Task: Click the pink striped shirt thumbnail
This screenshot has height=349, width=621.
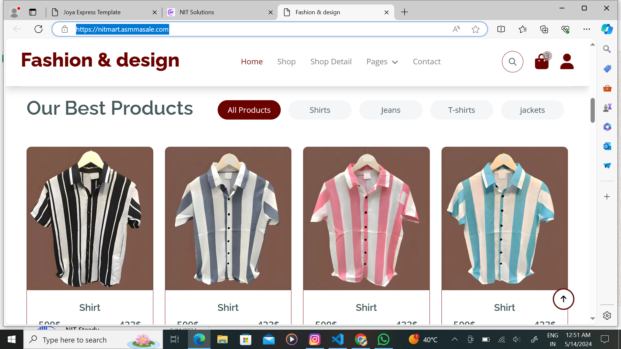Action: (366, 218)
